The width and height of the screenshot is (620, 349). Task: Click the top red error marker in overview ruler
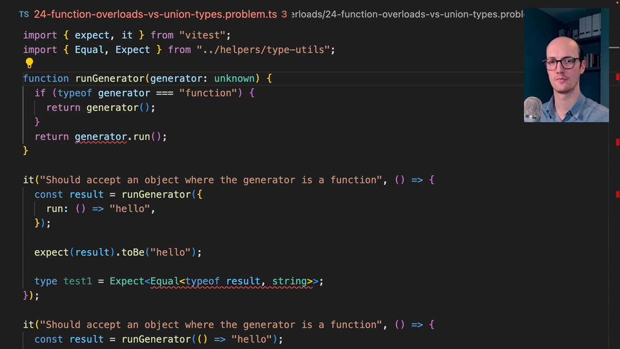coord(617,78)
